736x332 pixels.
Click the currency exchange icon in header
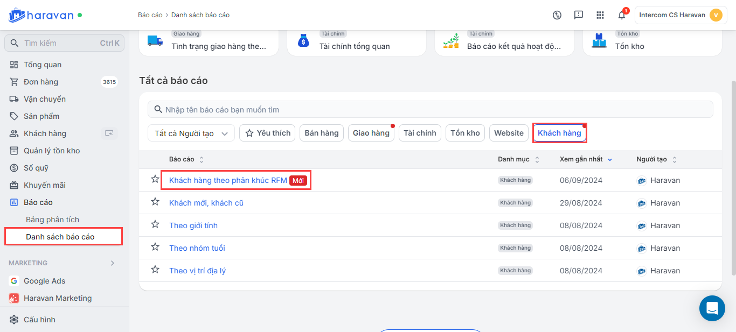pos(557,15)
